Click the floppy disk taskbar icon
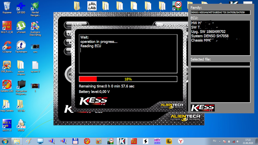 coord(75,141)
